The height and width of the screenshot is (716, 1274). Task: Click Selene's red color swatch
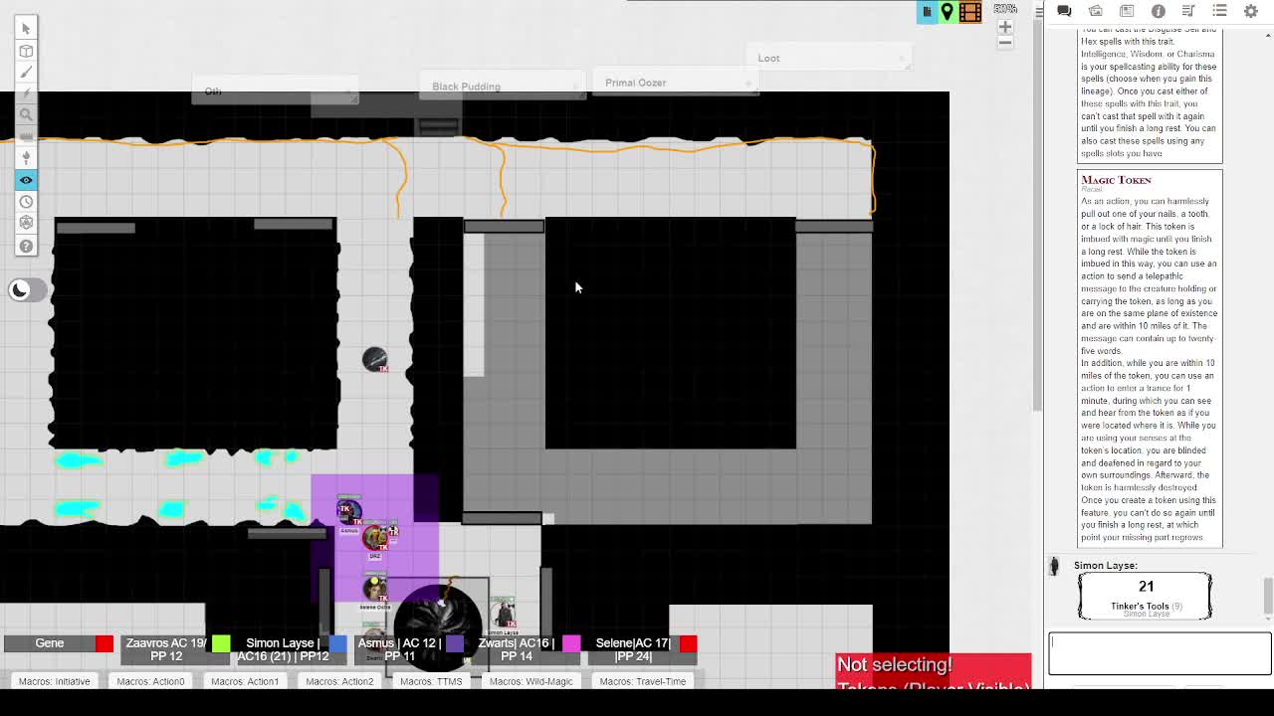688,643
